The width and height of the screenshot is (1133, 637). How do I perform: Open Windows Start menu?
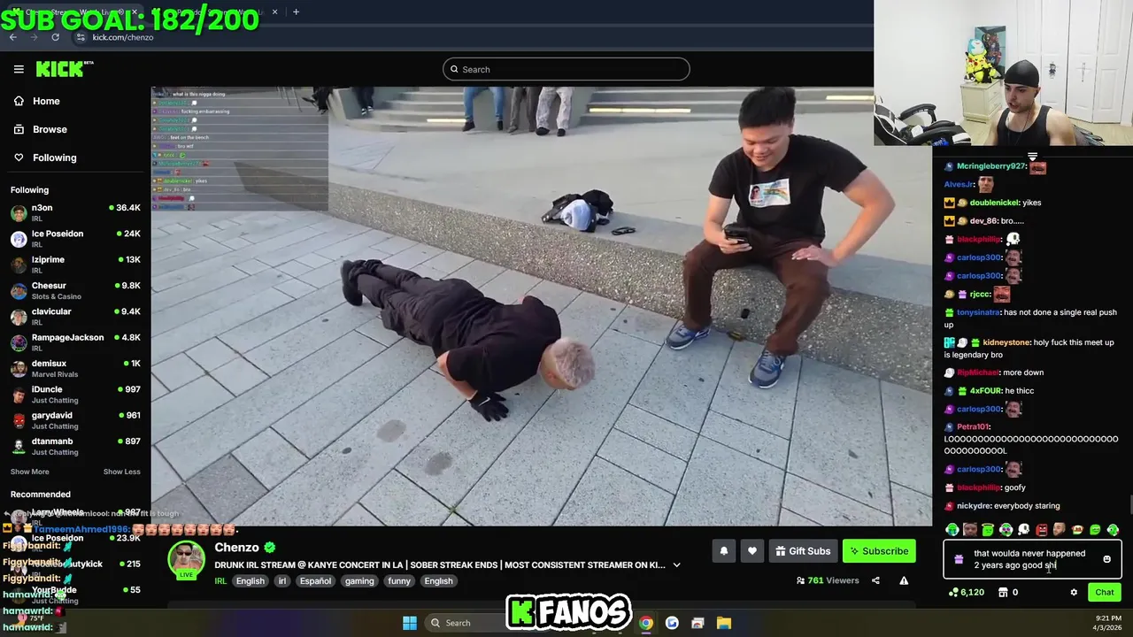409,623
